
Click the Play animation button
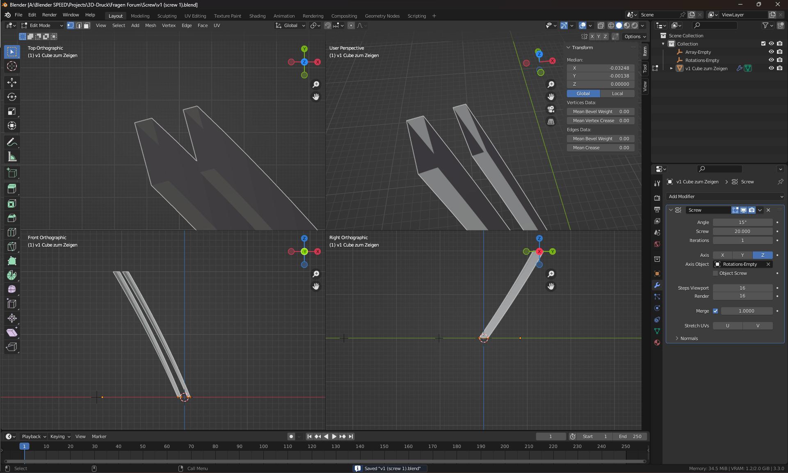pos(334,436)
